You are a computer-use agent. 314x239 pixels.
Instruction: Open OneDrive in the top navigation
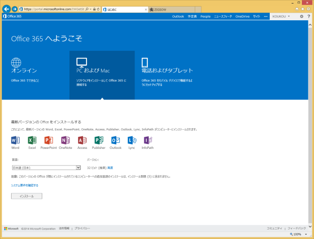coord(243,17)
